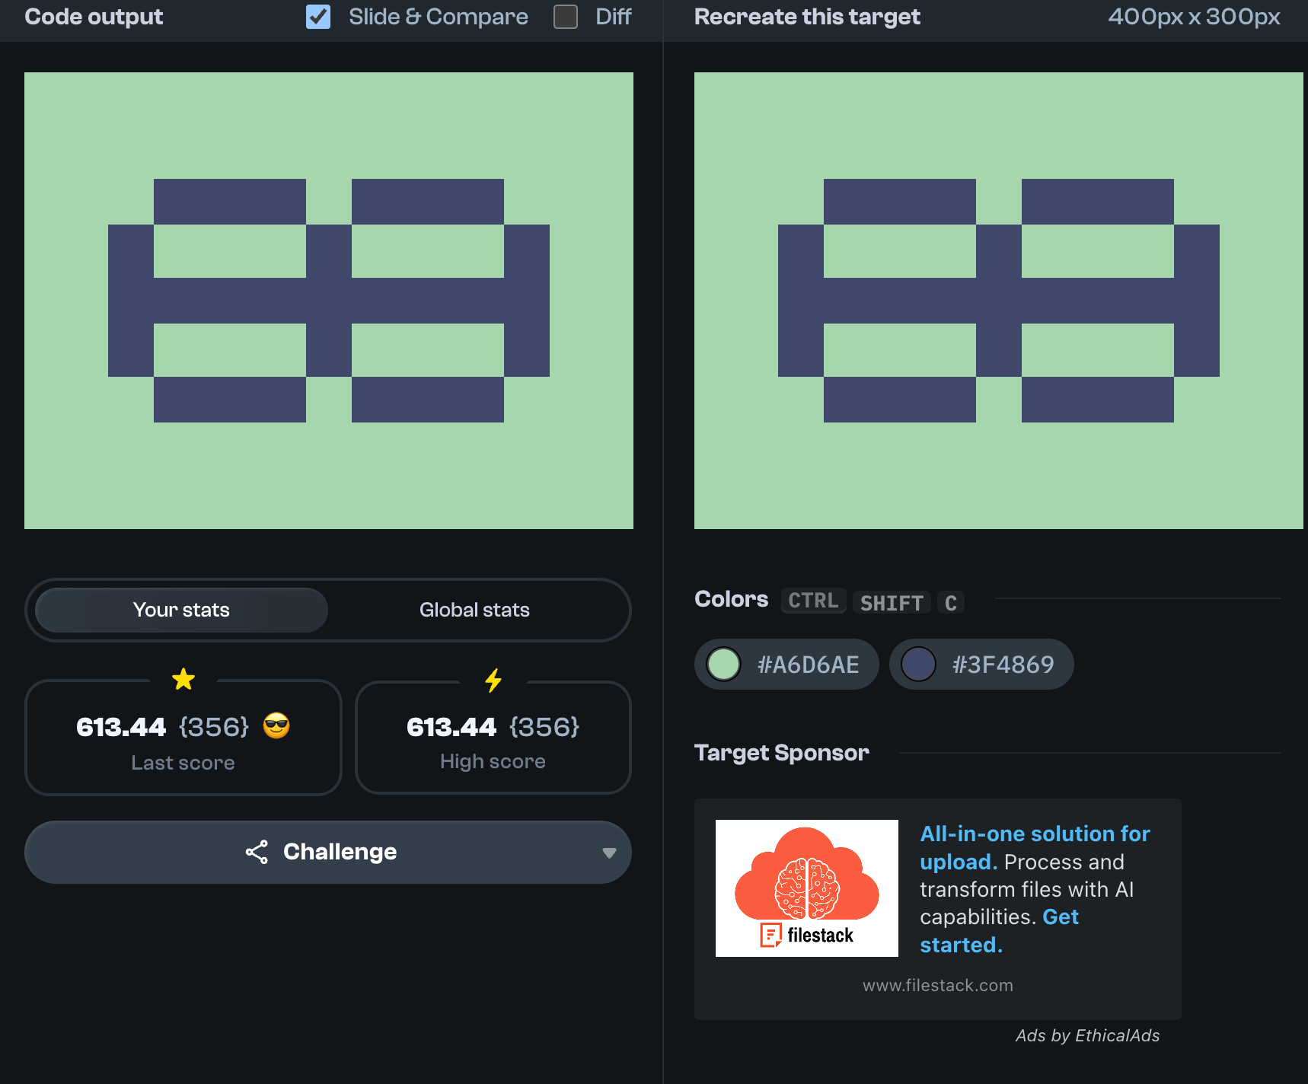Click the share icon on Challenge button
This screenshot has width=1308, height=1084.
[257, 852]
